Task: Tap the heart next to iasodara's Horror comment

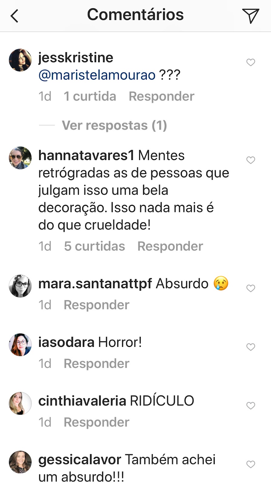Action: point(251,347)
